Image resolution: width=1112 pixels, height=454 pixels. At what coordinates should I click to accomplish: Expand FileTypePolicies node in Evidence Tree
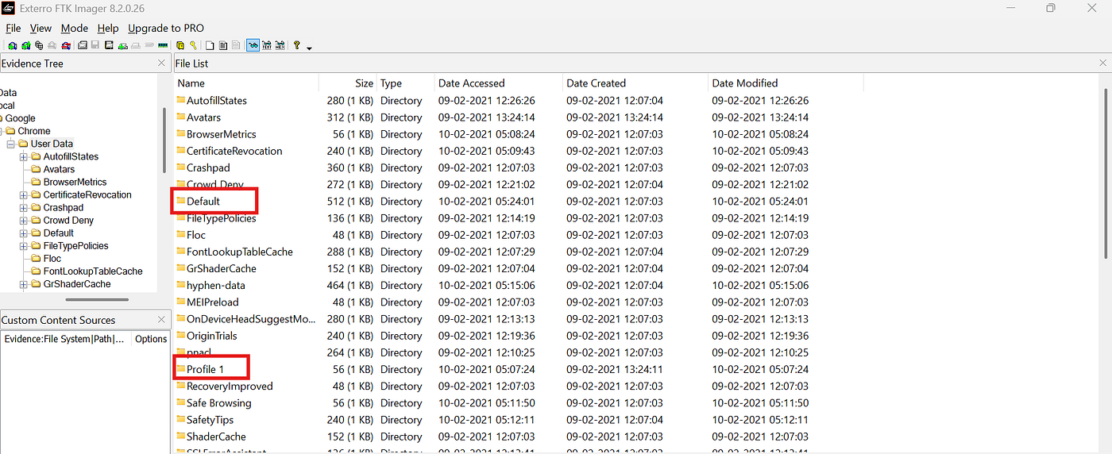tap(24, 245)
